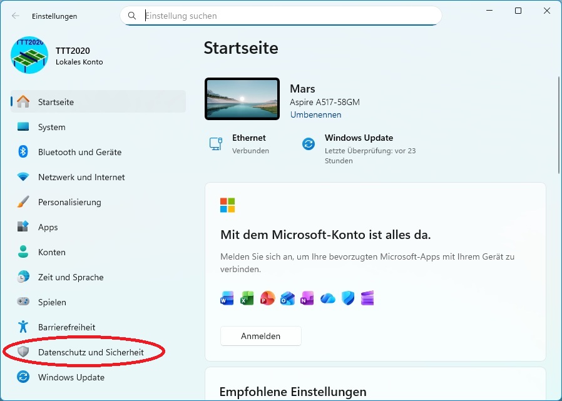Select Personalisierung in the sidebar

98,202
